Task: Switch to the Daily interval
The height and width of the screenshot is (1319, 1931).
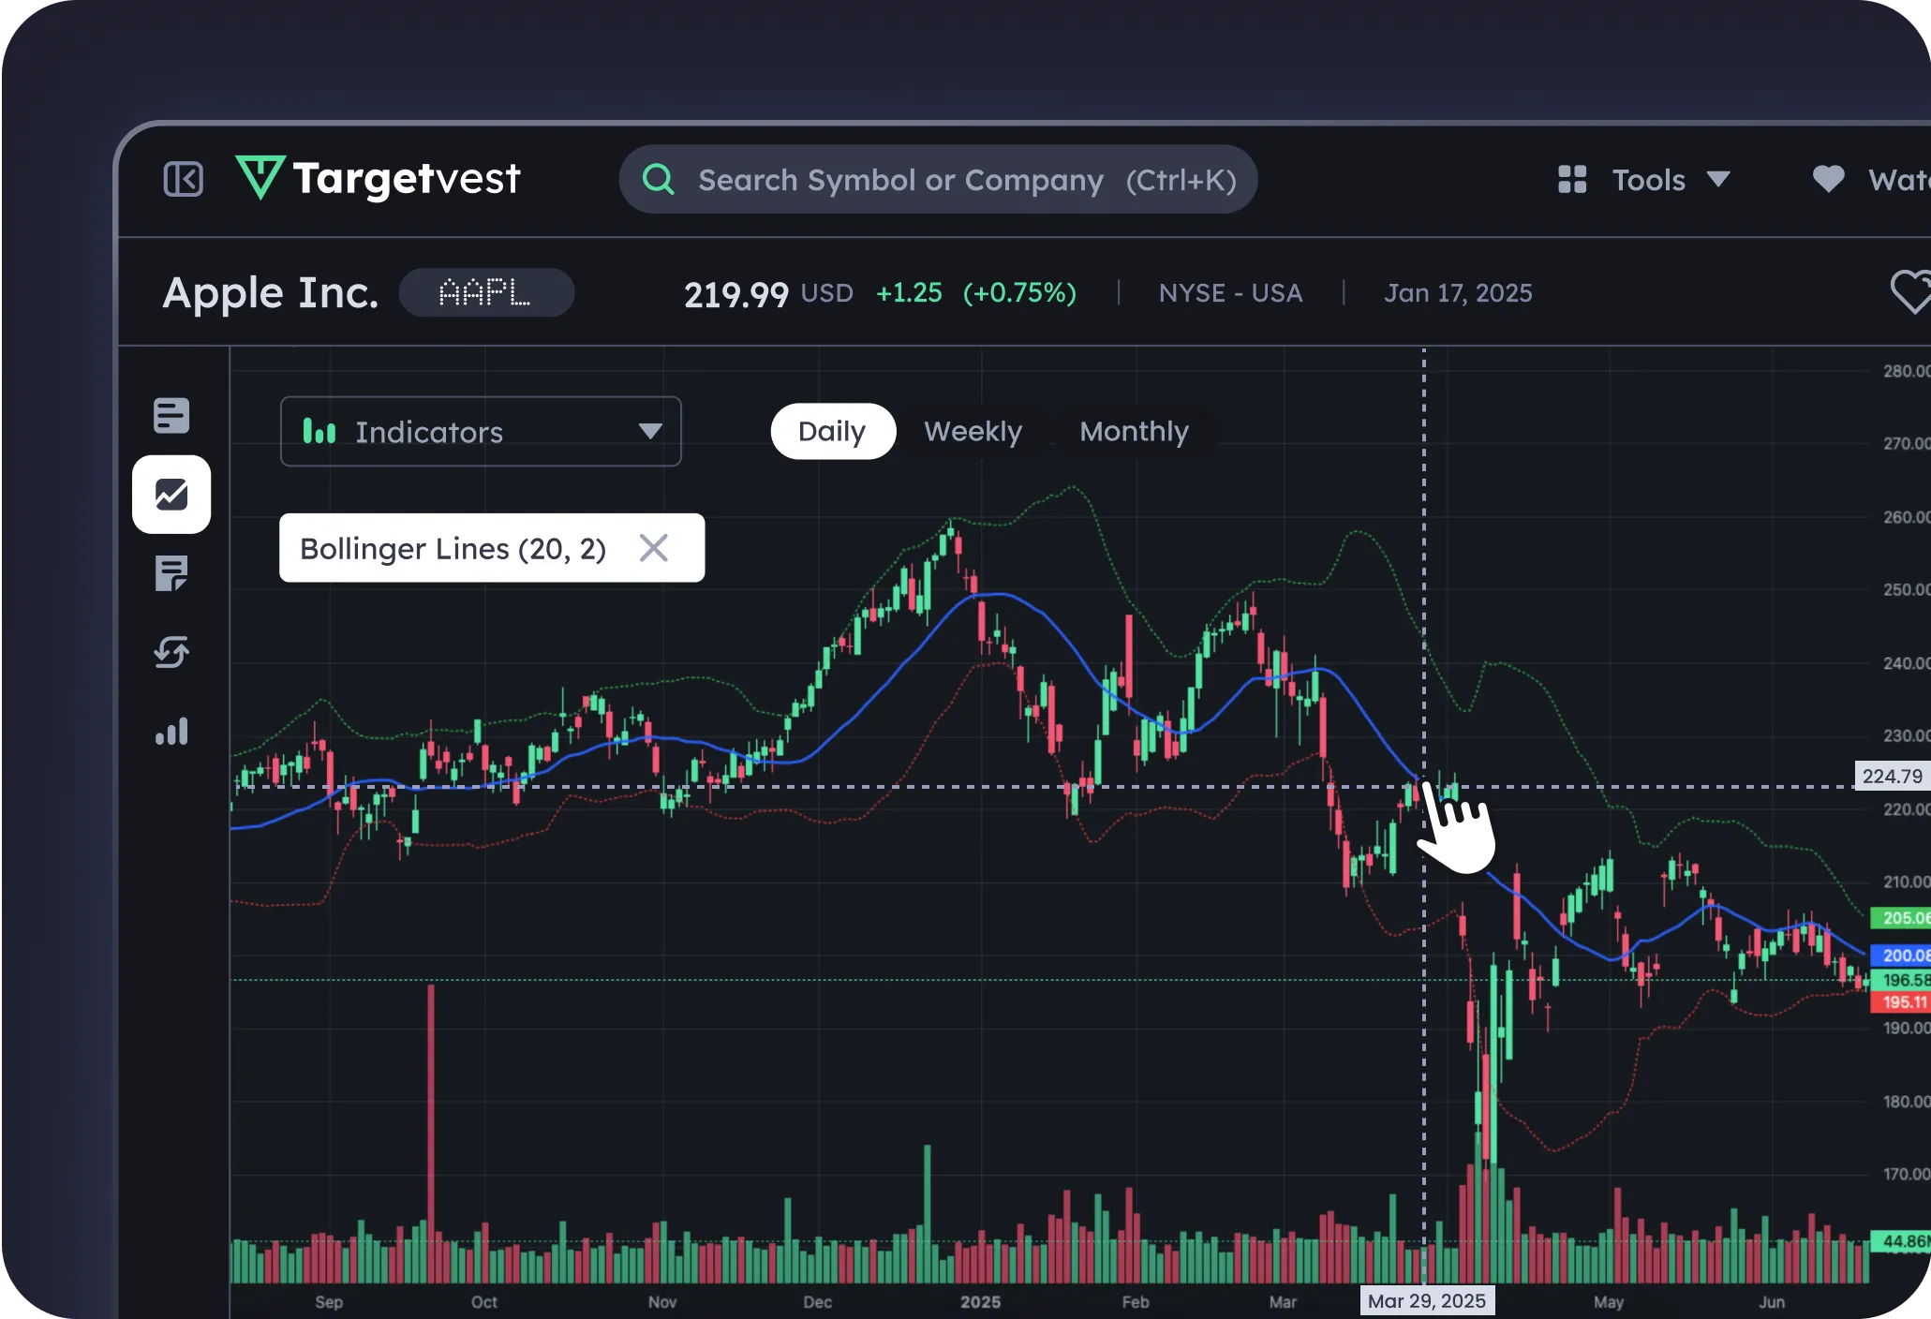Action: point(833,431)
